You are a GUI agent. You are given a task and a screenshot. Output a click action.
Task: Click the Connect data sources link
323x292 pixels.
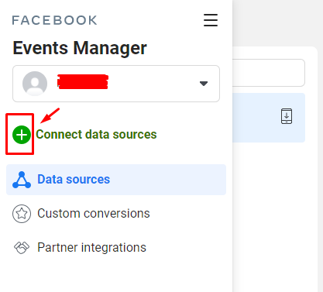click(x=96, y=135)
